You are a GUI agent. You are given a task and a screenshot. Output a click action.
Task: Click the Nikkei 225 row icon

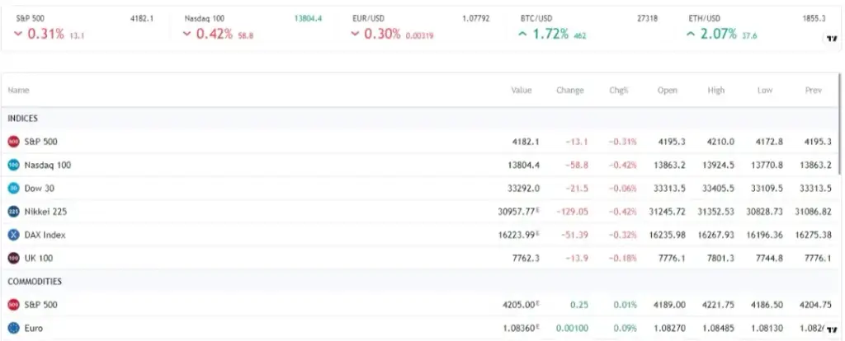click(13, 212)
